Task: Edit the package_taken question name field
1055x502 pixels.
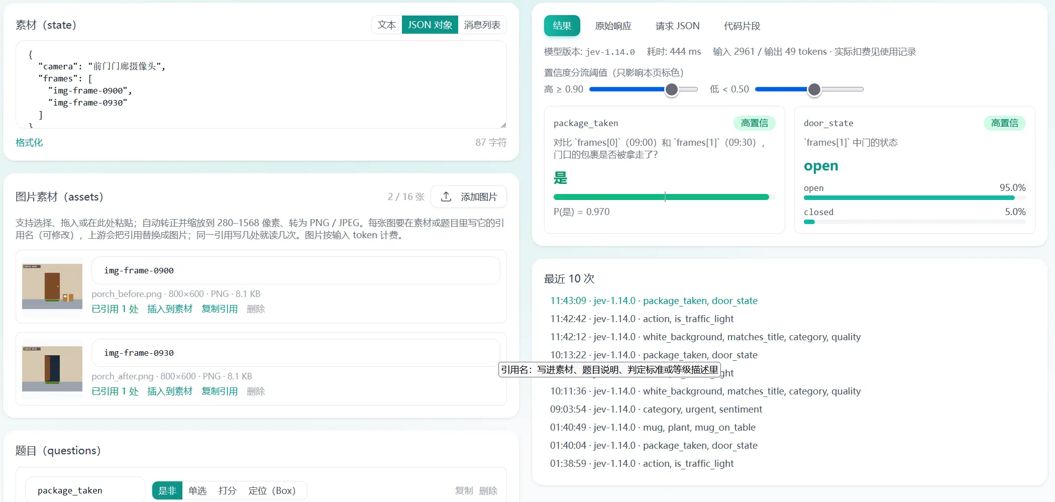Action: (x=85, y=490)
